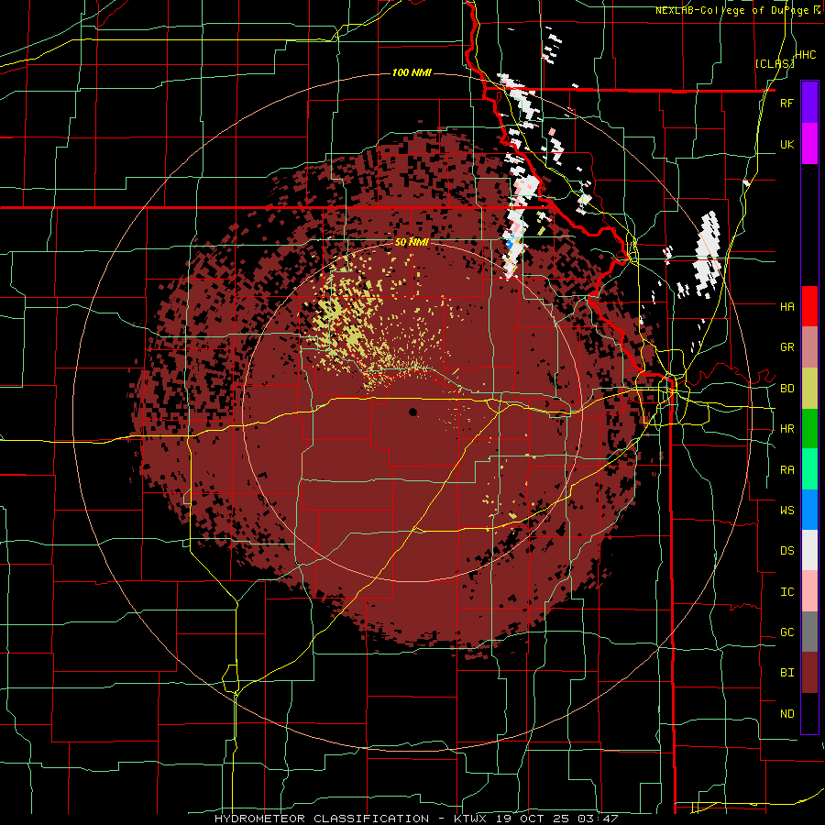Click the IC legend label
Viewport: 825px width, 825px height.
point(786,591)
